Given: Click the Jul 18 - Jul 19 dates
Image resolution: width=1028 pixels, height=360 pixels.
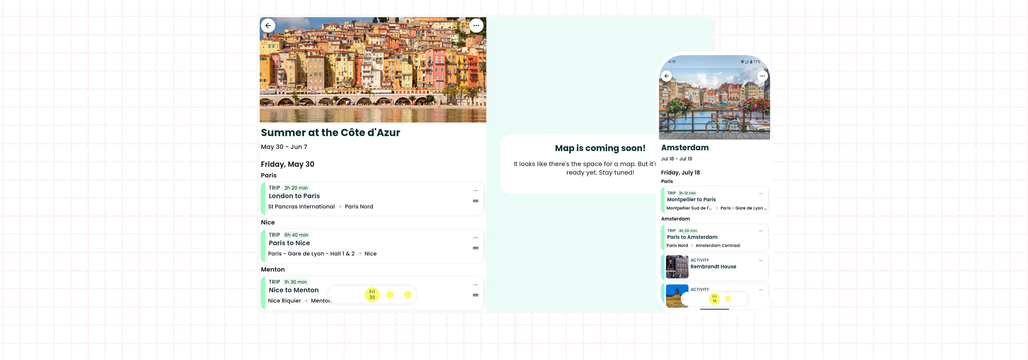Looking at the screenshot, I should pos(676,159).
